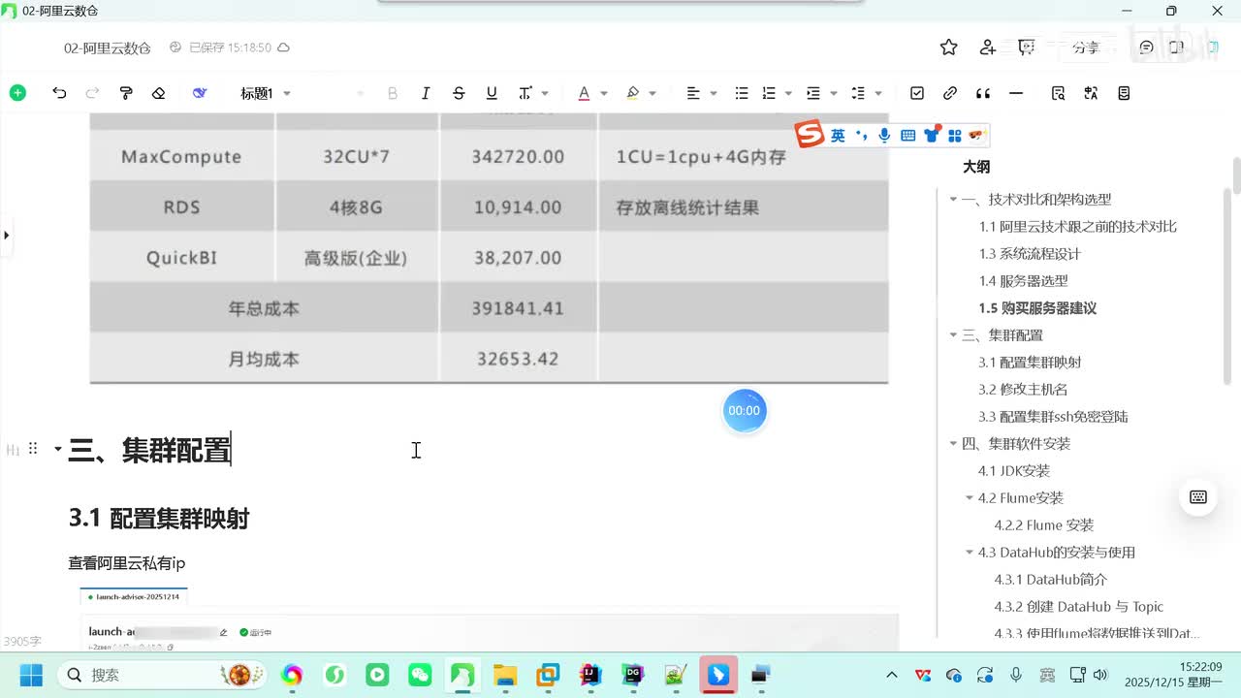Open the 标题1 paragraph style dropdown

266,93
